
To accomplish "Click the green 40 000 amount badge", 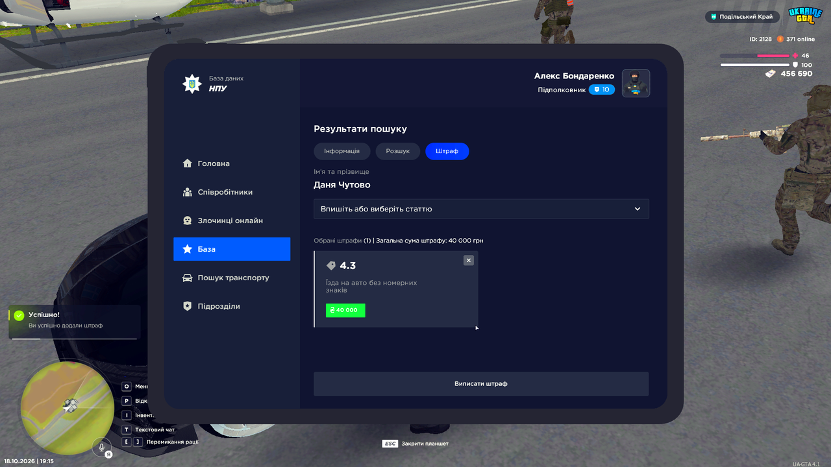I will [x=345, y=310].
